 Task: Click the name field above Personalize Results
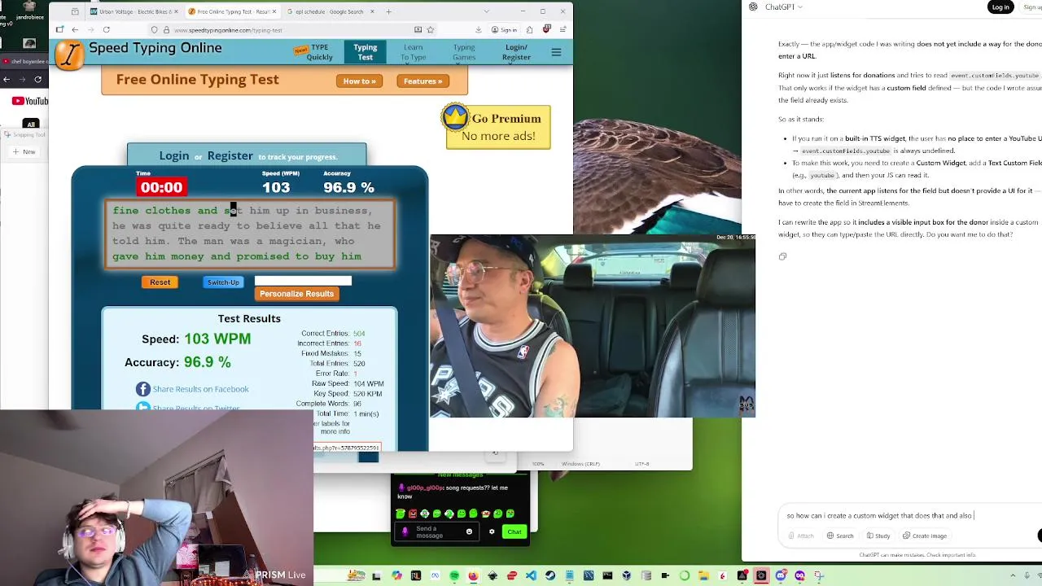[x=303, y=281]
